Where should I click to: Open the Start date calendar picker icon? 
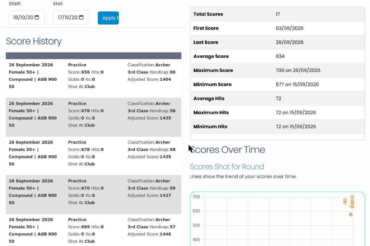tap(37, 17)
